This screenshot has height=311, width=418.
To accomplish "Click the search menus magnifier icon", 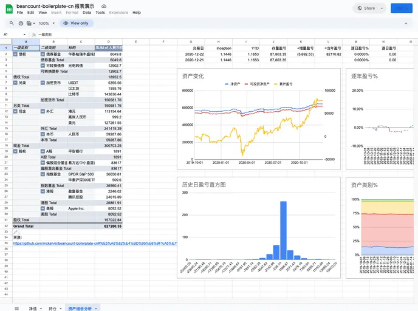I will 12,23.
